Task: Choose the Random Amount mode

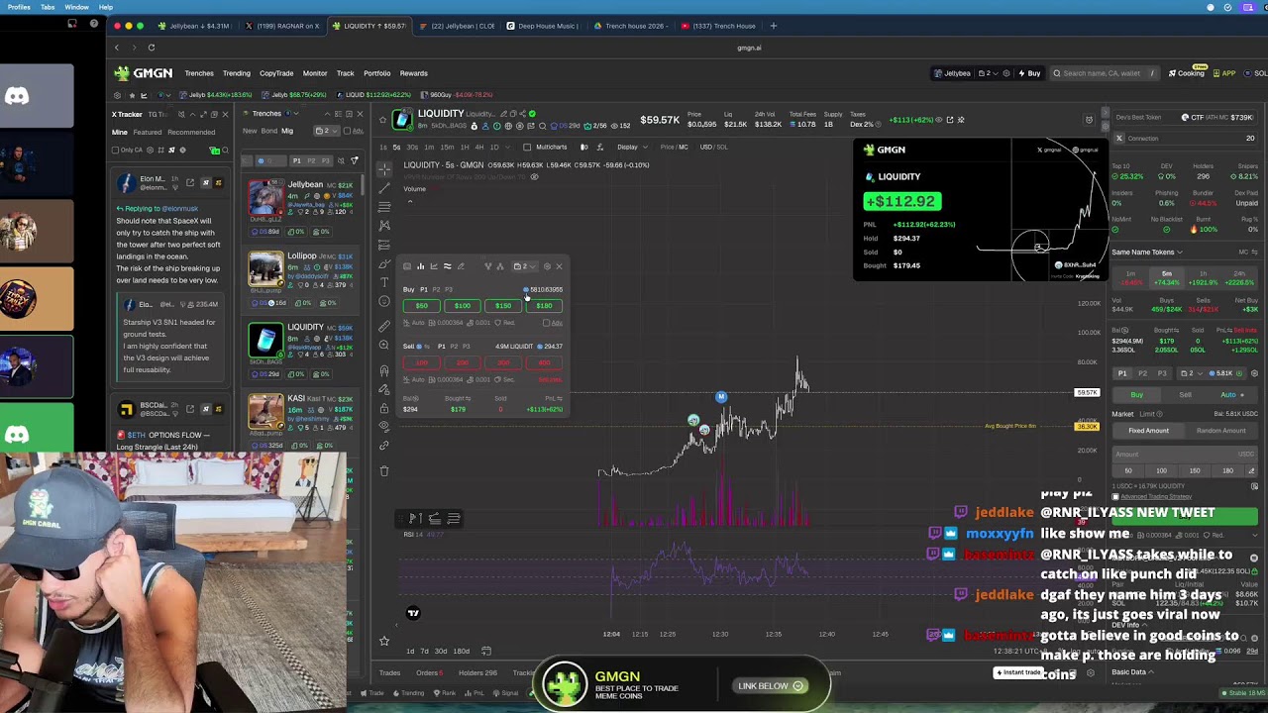Action: point(1220,431)
